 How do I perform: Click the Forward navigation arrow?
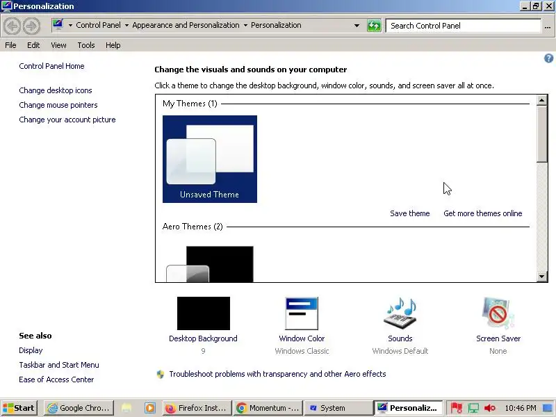(x=31, y=26)
